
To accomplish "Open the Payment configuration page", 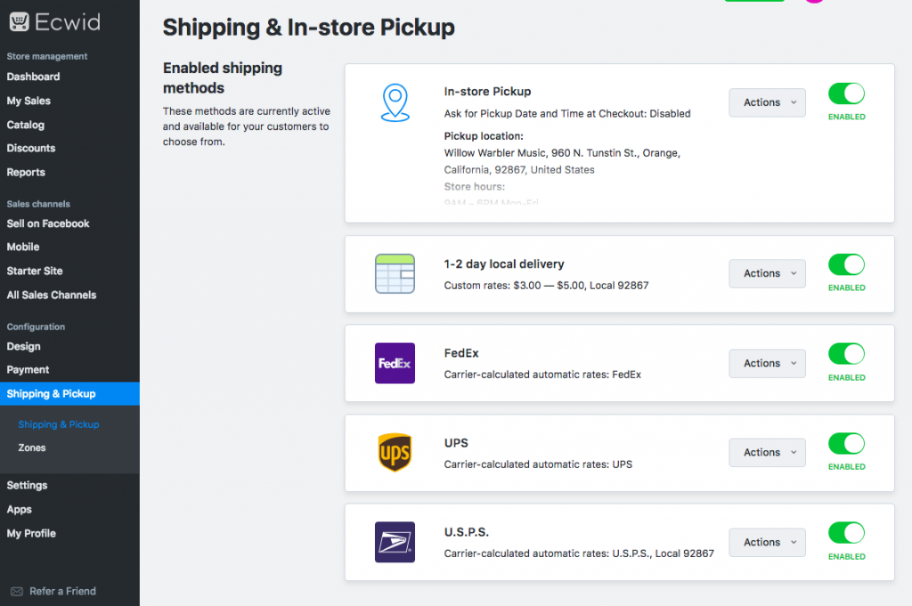I will tap(28, 369).
